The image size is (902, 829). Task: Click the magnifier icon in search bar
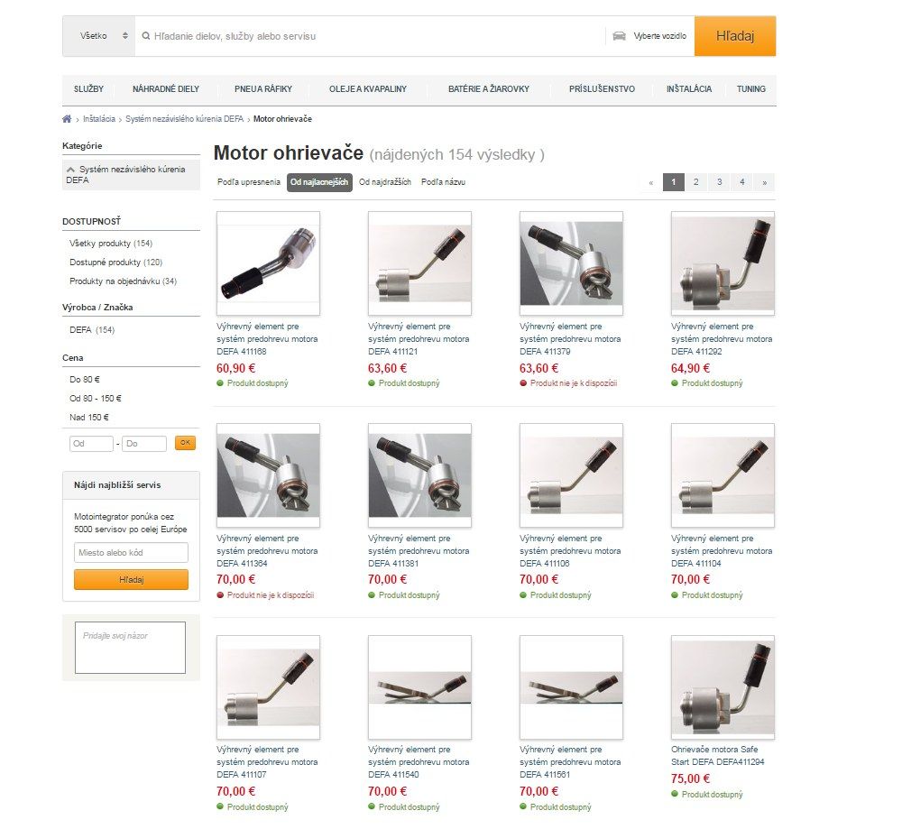tap(146, 36)
